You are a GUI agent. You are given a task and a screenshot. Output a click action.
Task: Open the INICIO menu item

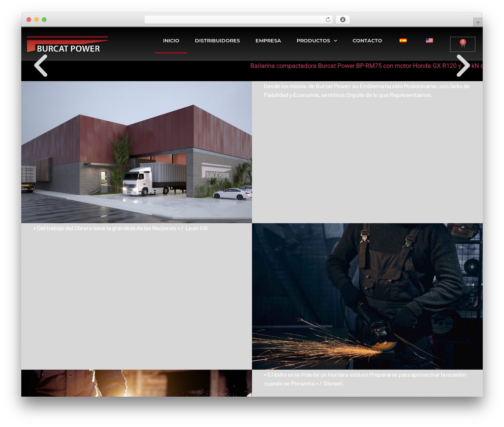click(x=171, y=41)
